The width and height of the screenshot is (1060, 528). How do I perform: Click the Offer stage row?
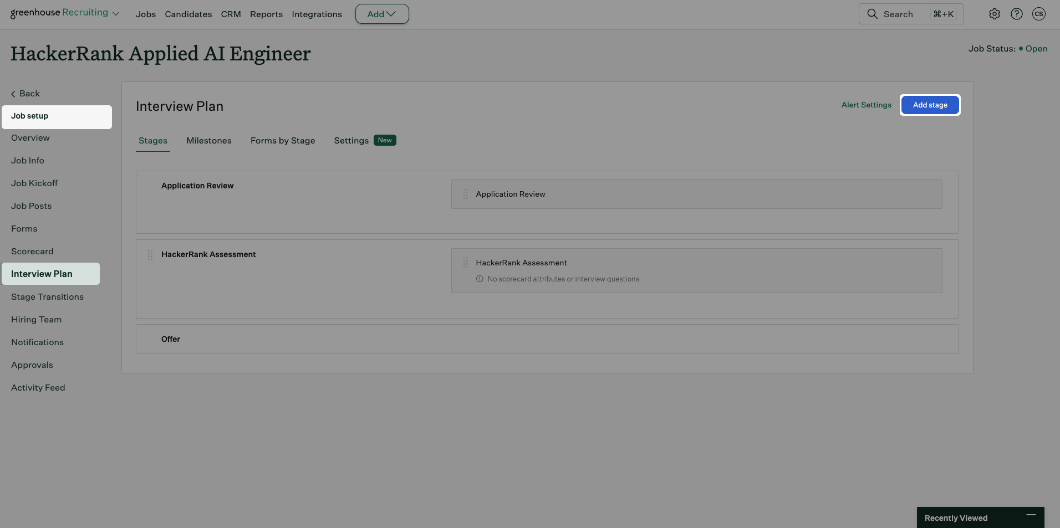547,339
